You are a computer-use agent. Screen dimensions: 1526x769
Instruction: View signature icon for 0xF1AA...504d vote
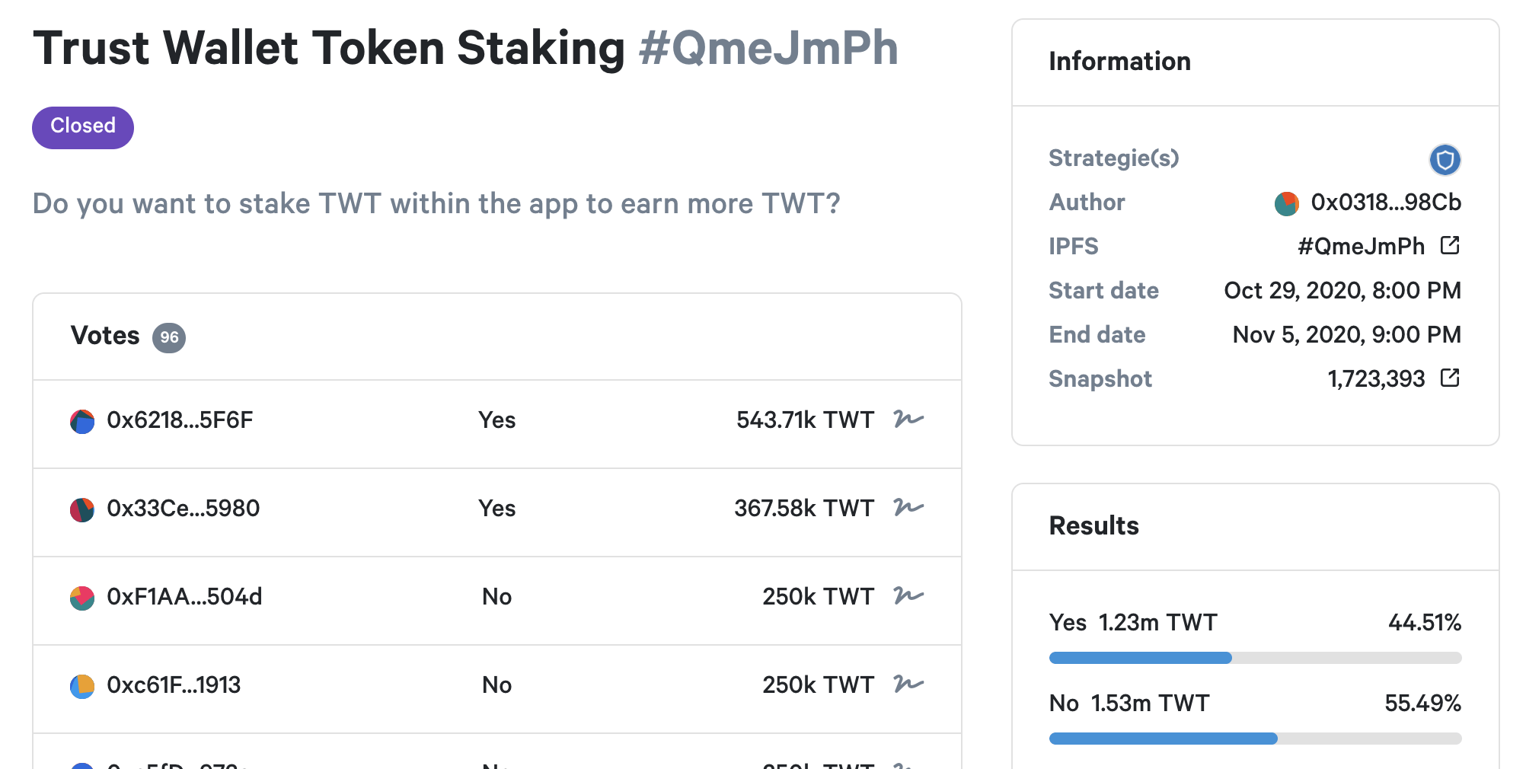click(908, 595)
